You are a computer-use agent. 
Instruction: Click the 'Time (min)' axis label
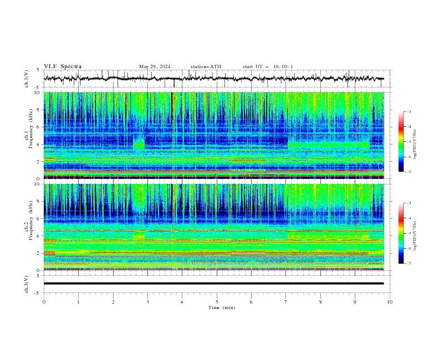tap(222, 307)
